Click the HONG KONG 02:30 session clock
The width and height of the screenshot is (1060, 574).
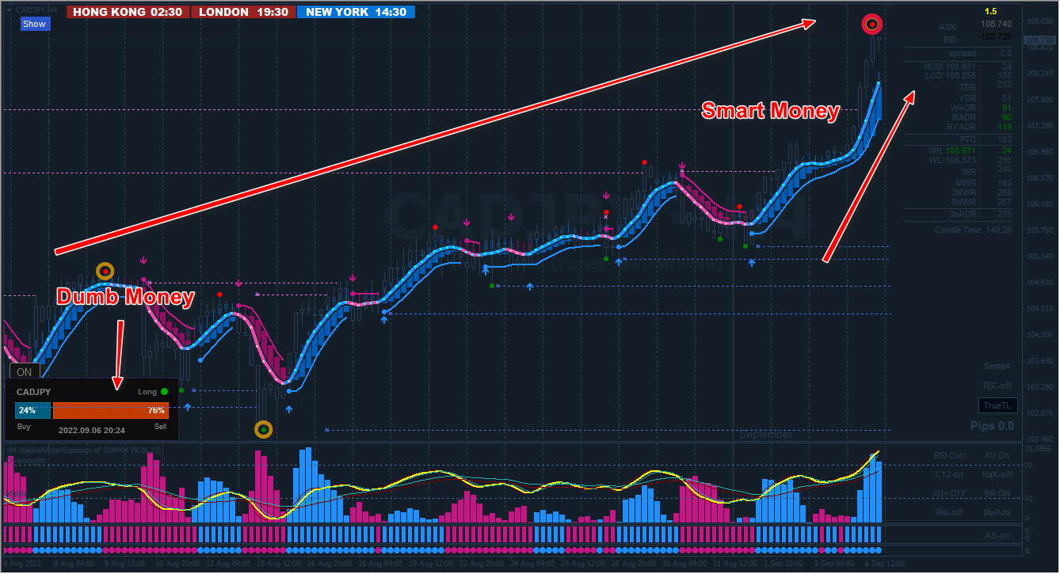click(x=128, y=12)
